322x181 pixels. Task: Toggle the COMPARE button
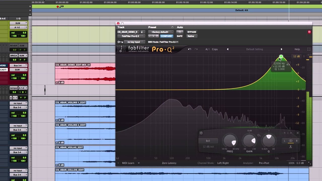tap(166, 36)
